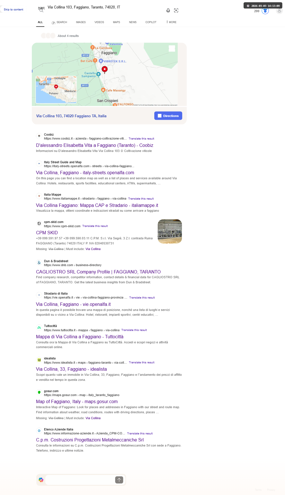Click Bet Cafè map marker
Screen dimensions: 285x495
pos(95,61)
